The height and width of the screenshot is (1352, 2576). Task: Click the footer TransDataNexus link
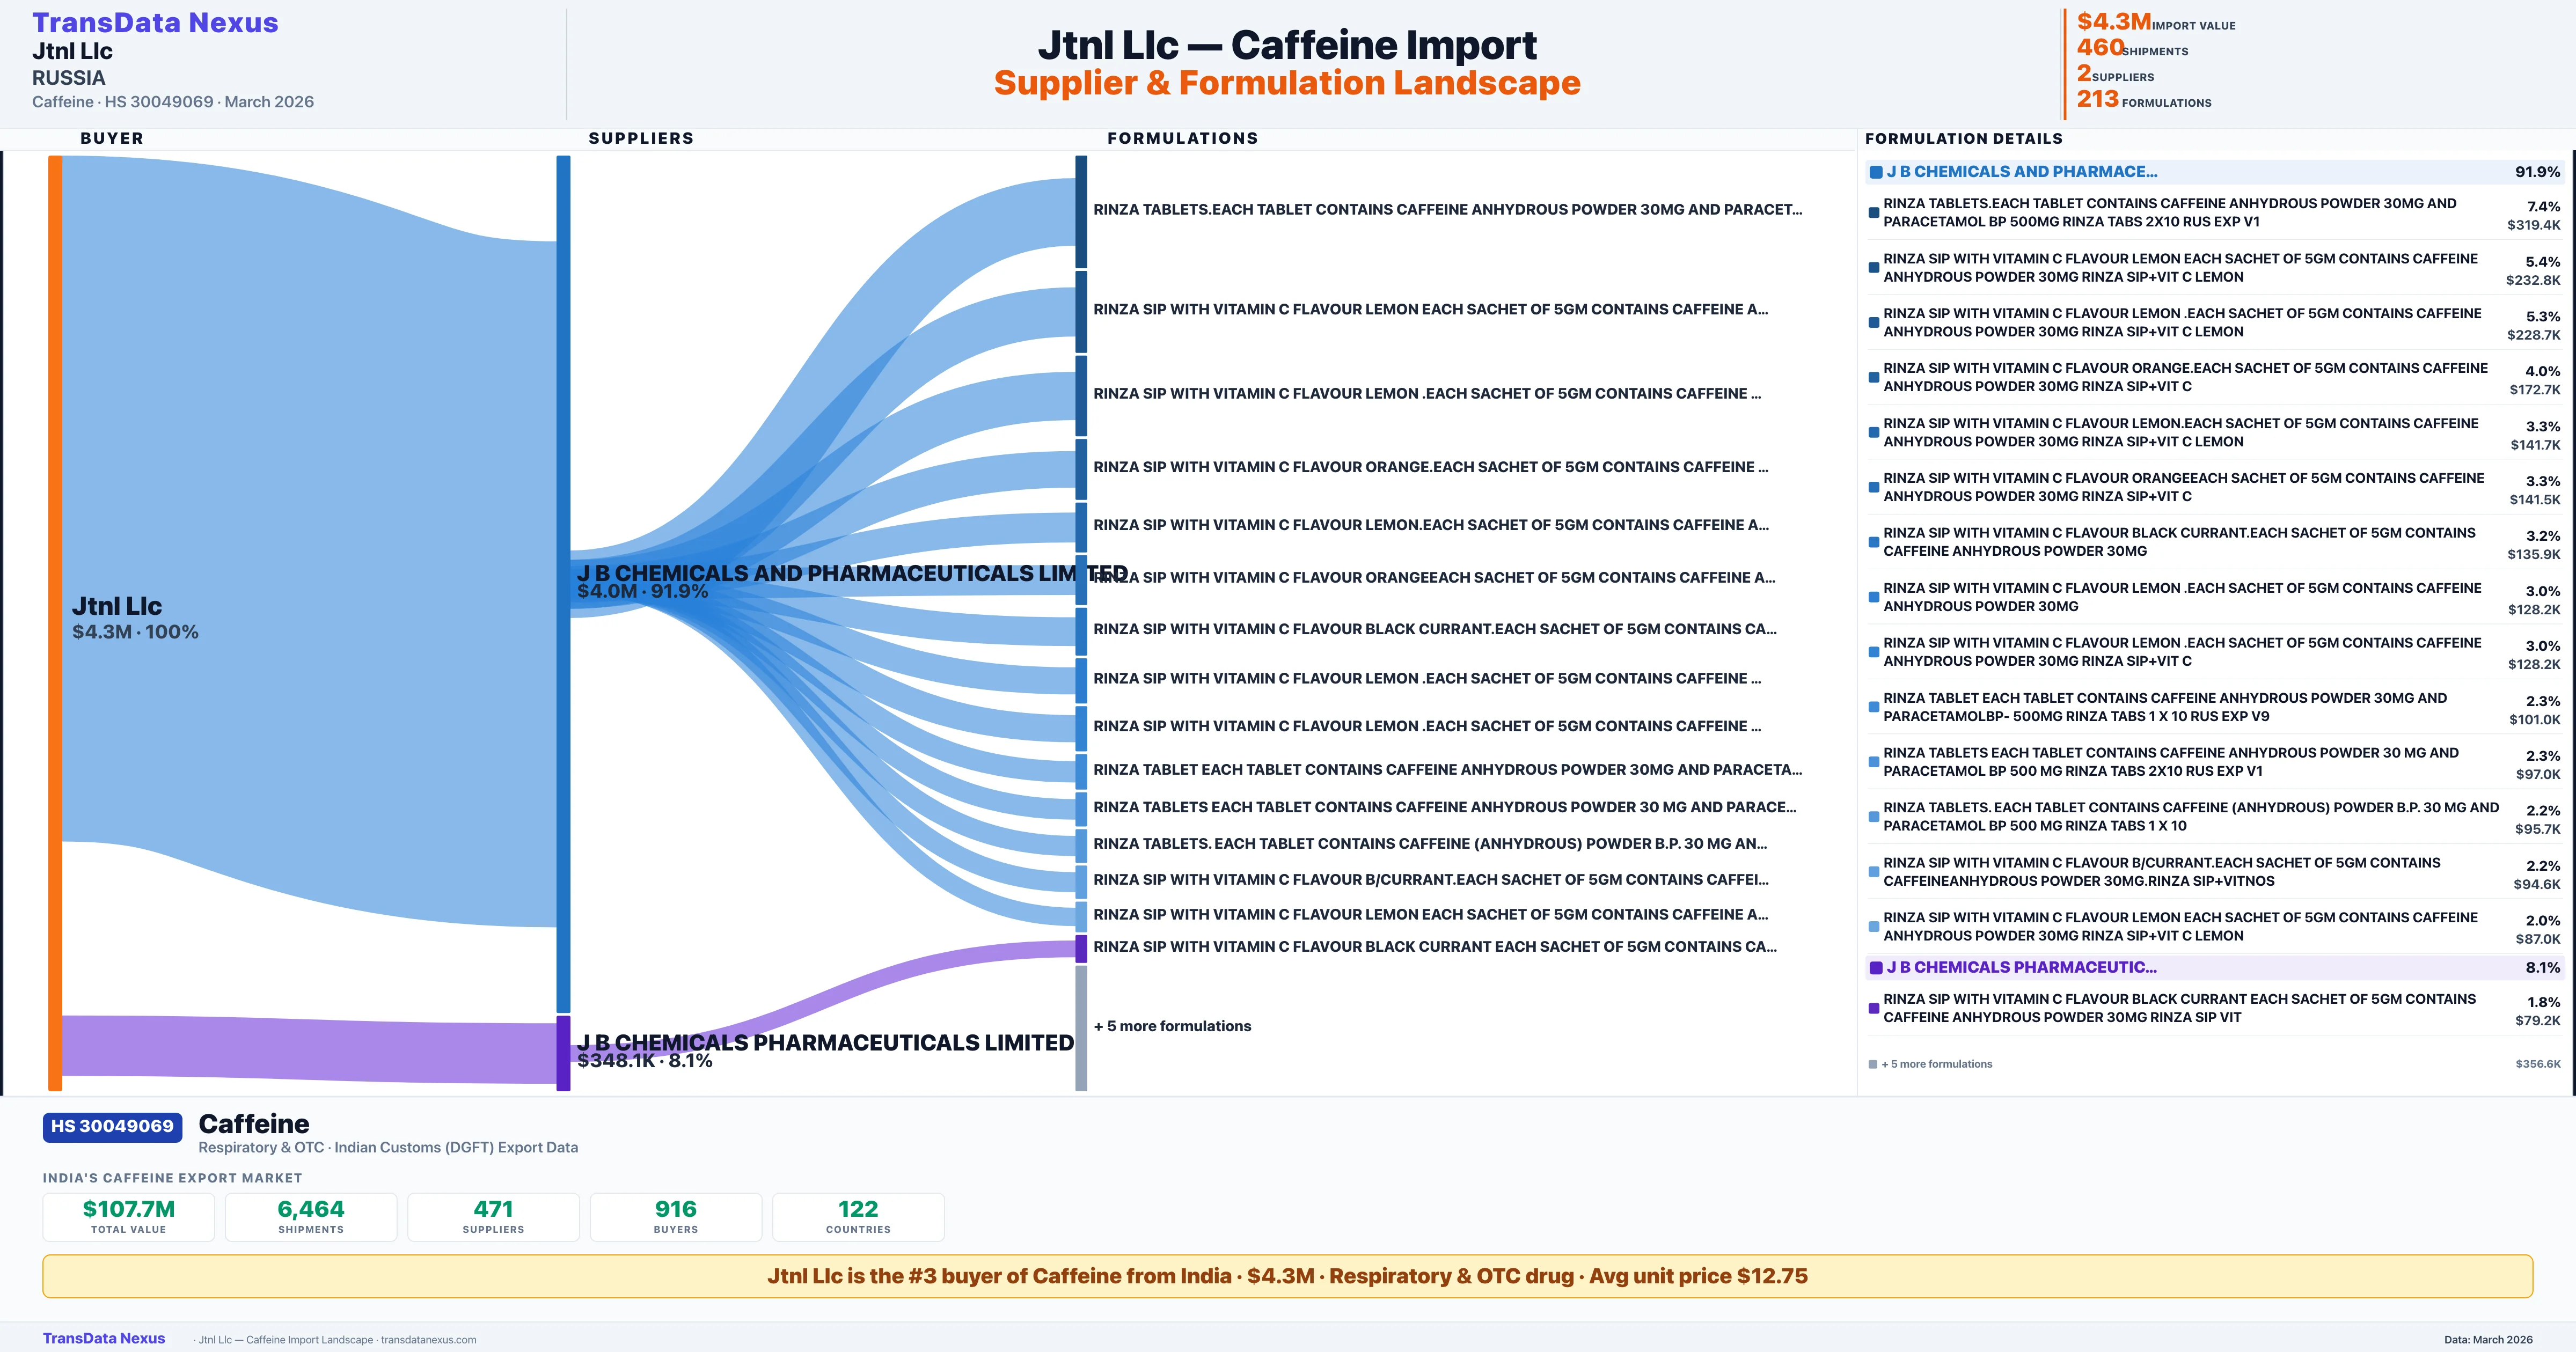click(x=104, y=1338)
